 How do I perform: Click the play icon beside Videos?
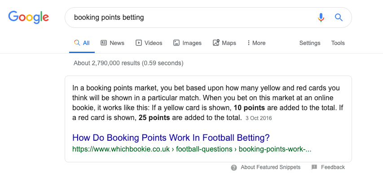[138, 43]
